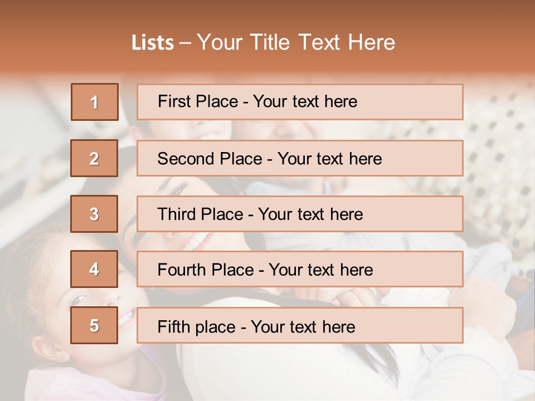Click "Your text here" in third row
535x401 pixels.
311,214
